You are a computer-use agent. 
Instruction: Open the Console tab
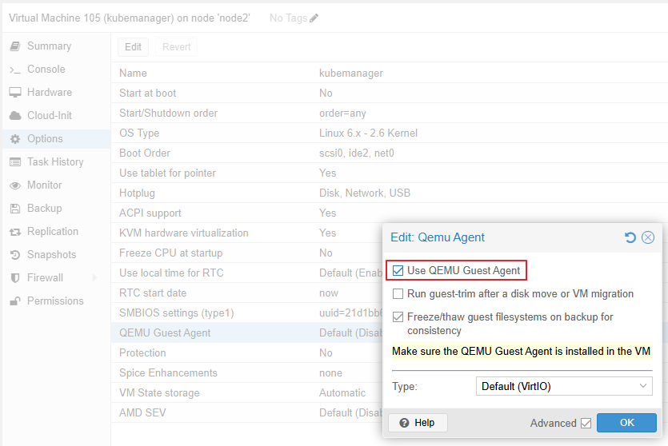click(x=56, y=70)
